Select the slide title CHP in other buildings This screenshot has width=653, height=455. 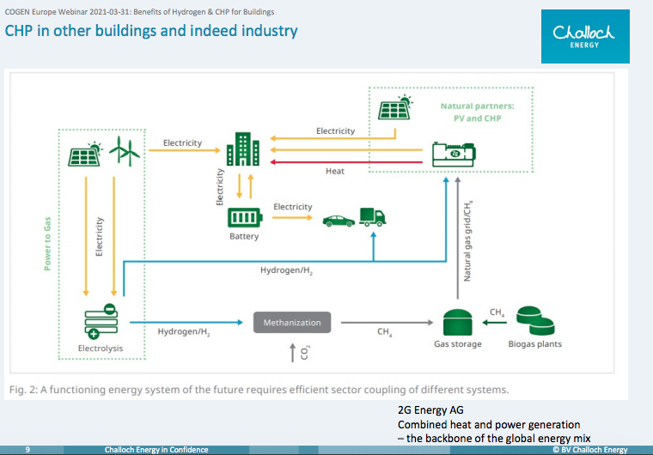point(152,31)
